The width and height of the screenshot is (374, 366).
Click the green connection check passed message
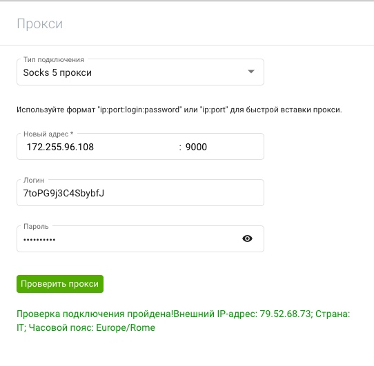(x=183, y=321)
